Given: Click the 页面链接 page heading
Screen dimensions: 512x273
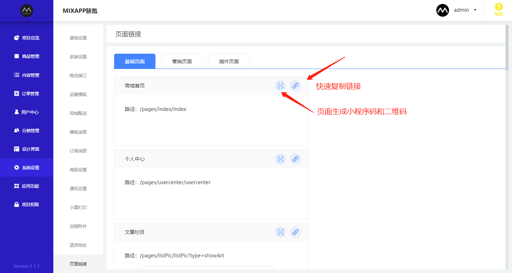Looking at the screenshot, I should click(x=128, y=34).
